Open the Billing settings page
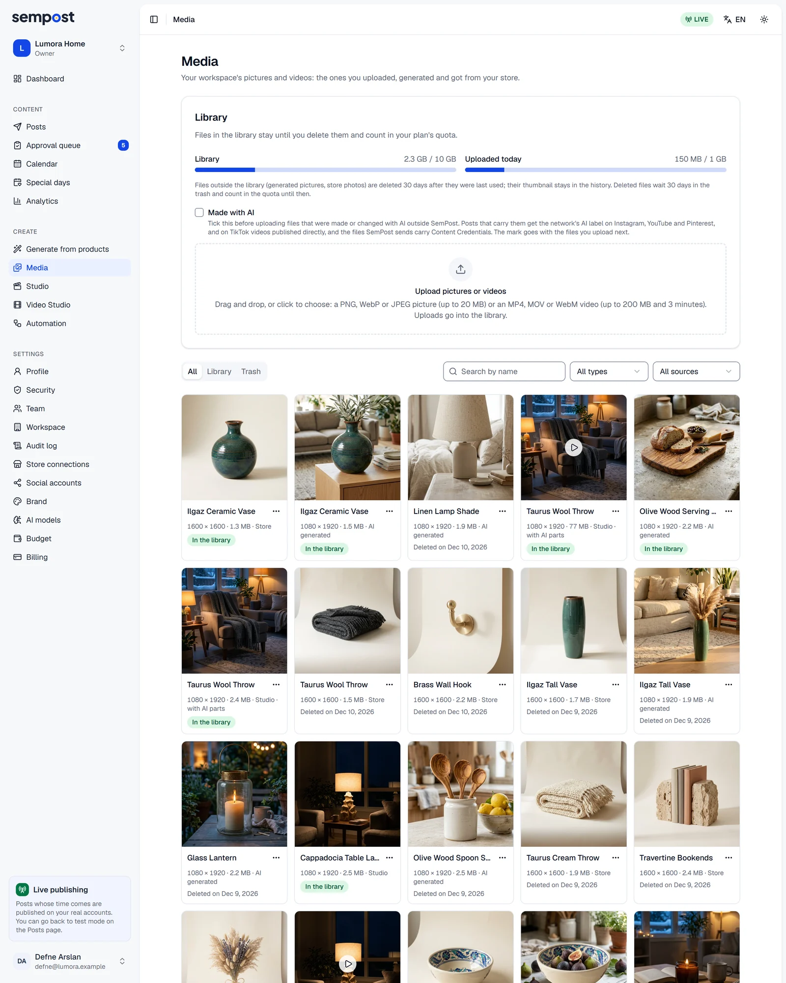The width and height of the screenshot is (786, 983). click(x=70, y=557)
